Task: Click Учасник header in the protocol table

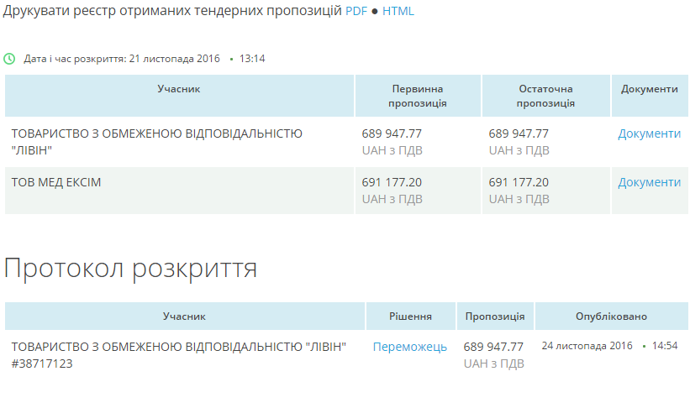Action: (x=184, y=316)
